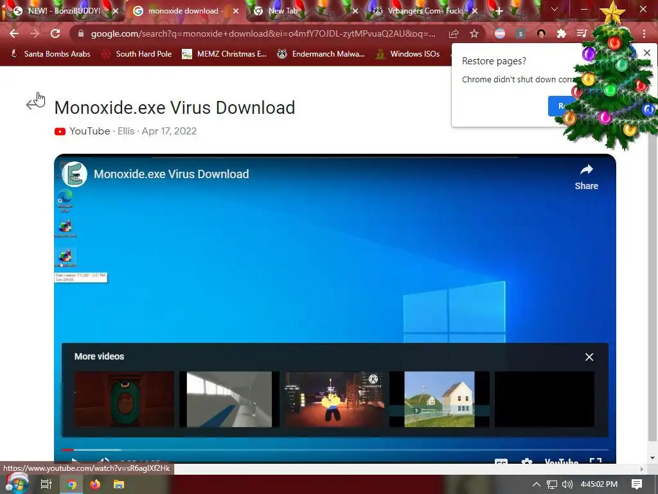The height and width of the screenshot is (494, 658).
Task: Reload the page in Chrome
Action: 55,33
